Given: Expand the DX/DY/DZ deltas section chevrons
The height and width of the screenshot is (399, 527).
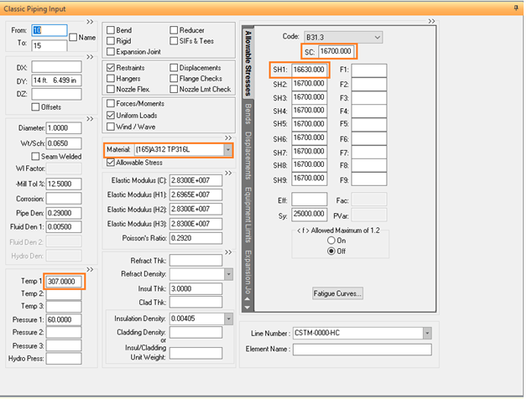Looking at the screenshot, I should pos(90,57).
